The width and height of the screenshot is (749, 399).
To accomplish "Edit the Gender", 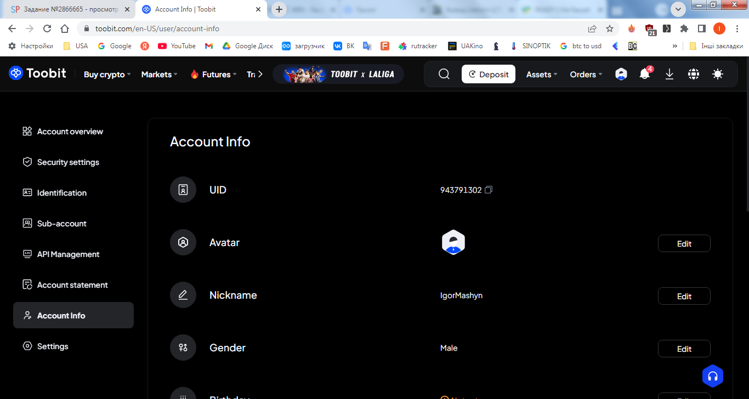I will click(x=684, y=349).
